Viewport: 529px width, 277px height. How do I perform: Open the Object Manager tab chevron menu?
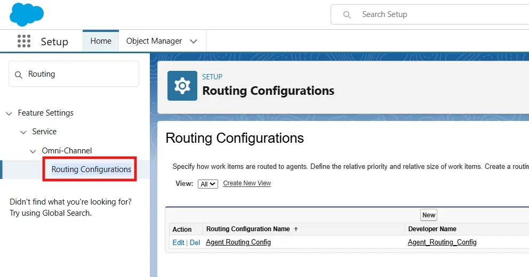tap(194, 42)
